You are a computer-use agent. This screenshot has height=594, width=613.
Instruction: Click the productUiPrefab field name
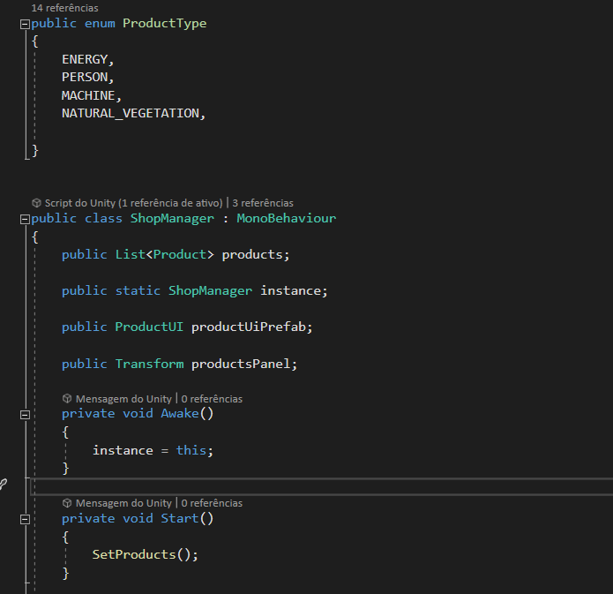point(248,327)
